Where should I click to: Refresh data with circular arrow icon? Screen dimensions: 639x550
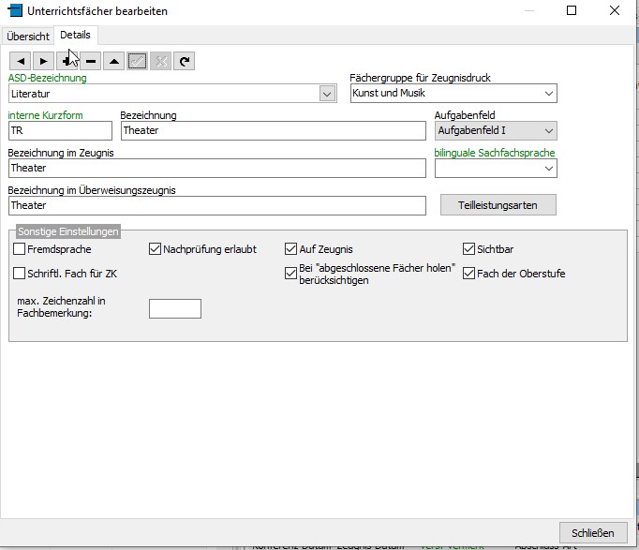click(x=185, y=62)
